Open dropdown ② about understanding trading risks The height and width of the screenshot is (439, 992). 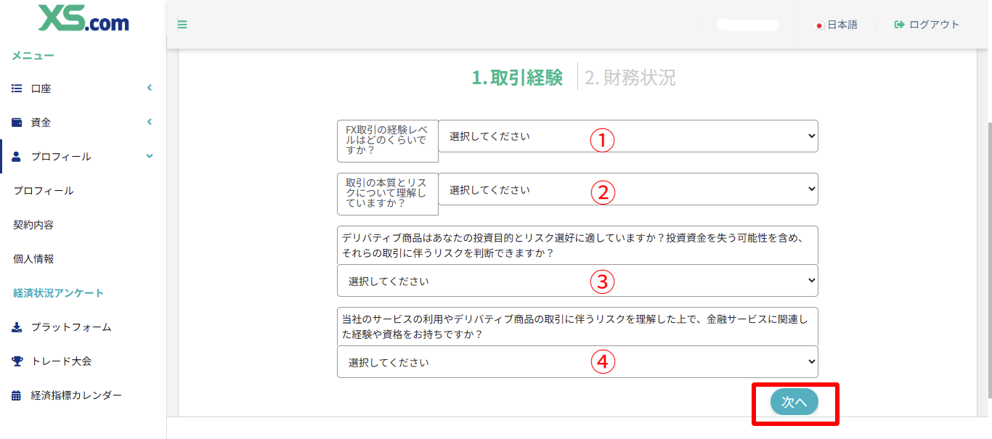coord(627,189)
